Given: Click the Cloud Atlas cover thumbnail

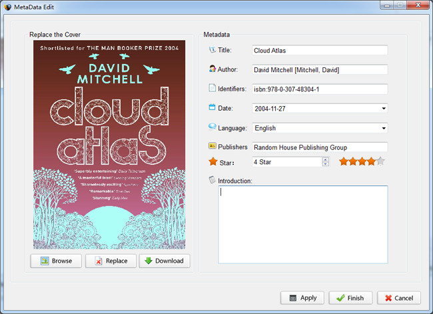Looking at the screenshot, I should (109, 145).
